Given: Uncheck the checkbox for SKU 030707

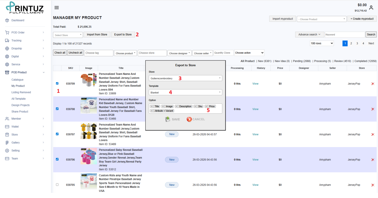Looking at the screenshot, I should (57, 134).
